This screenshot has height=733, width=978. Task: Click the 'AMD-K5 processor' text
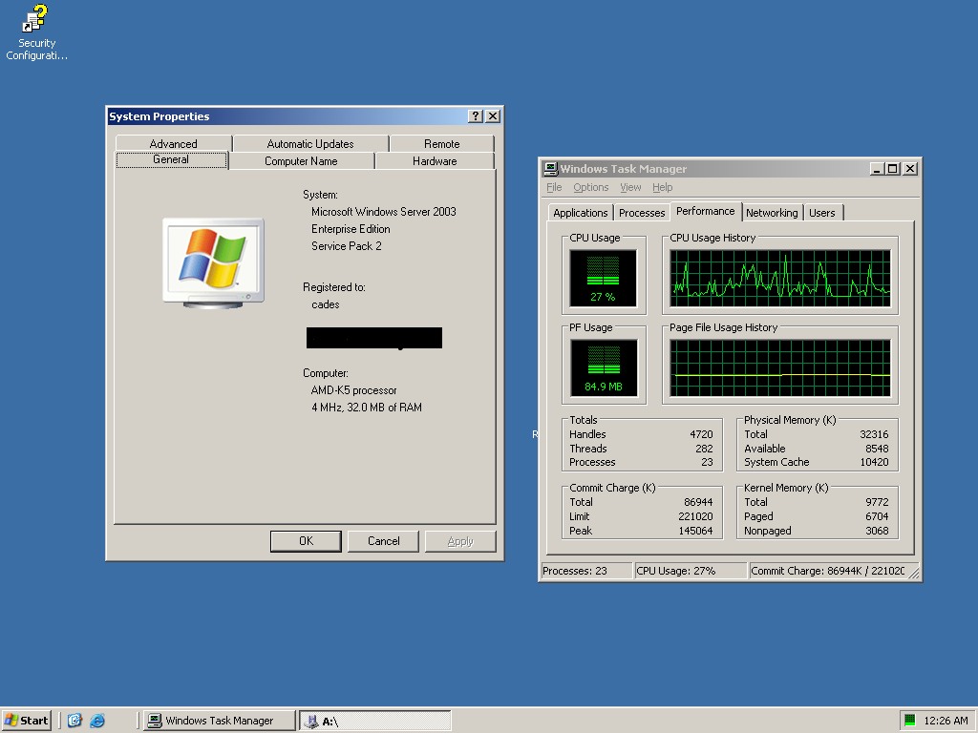(353, 390)
